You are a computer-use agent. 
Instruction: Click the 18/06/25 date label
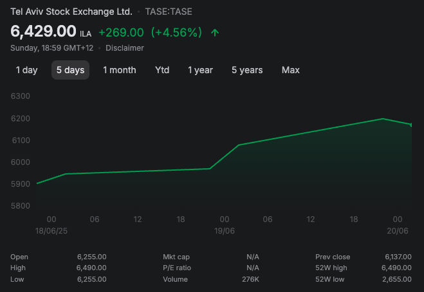click(51, 231)
